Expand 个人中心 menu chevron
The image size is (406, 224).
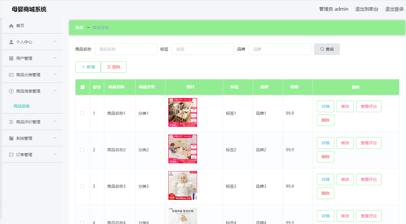click(55, 42)
